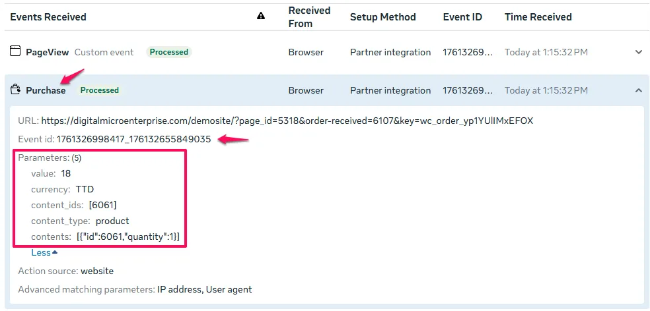Viewport: 650px width, 311px height.
Task: Click the PageView browser window icon
Action: click(x=15, y=51)
